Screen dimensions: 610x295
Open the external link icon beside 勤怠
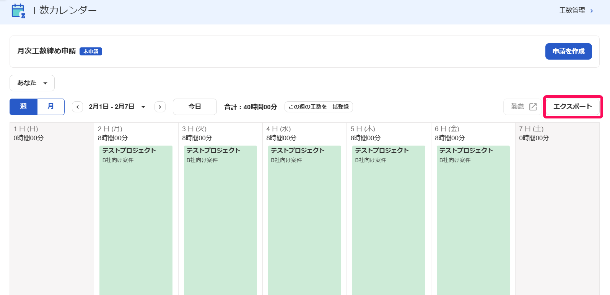[533, 107]
